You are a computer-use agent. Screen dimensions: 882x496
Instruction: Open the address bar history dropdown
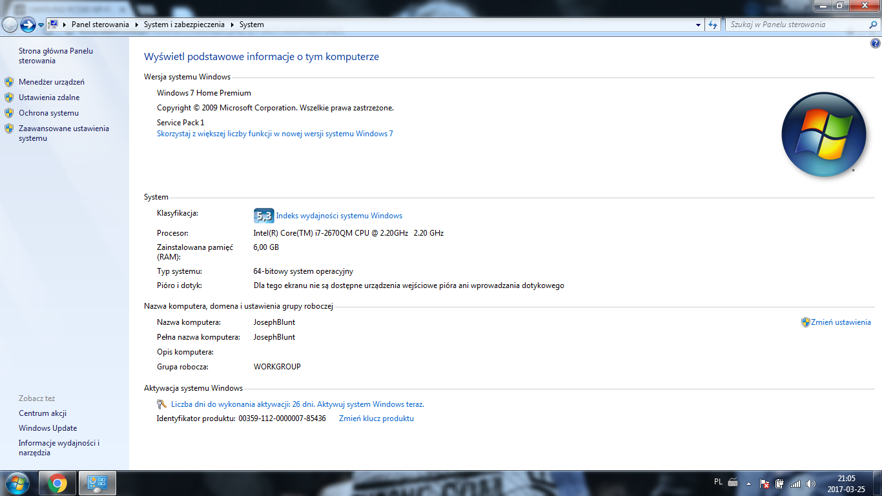tap(699, 25)
